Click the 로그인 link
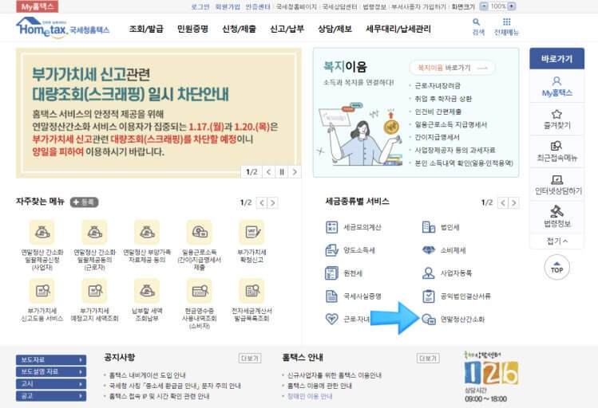The width and height of the screenshot is (598, 408). coord(200,7)
